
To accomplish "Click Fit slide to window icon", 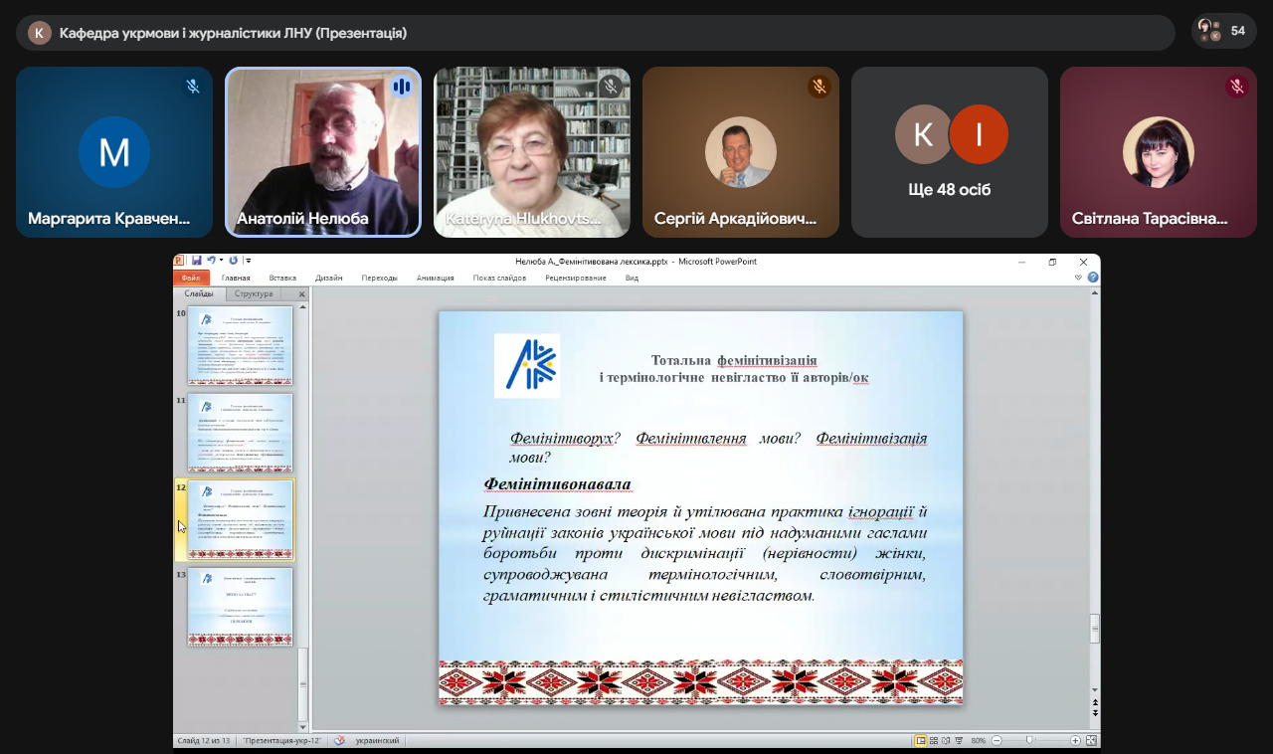I will [x=1091, y=740].
